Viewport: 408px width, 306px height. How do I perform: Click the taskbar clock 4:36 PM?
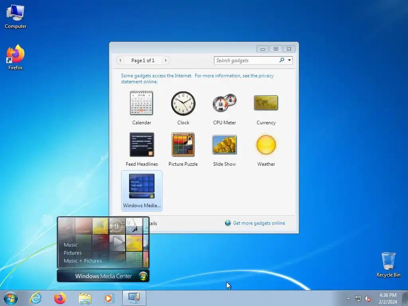[388, 298]
